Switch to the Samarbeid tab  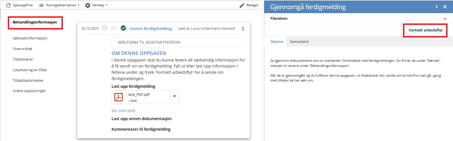(x=299, y=42)
